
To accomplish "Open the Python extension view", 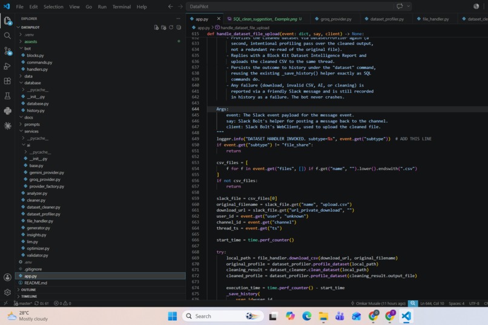I will click(7, 111).
